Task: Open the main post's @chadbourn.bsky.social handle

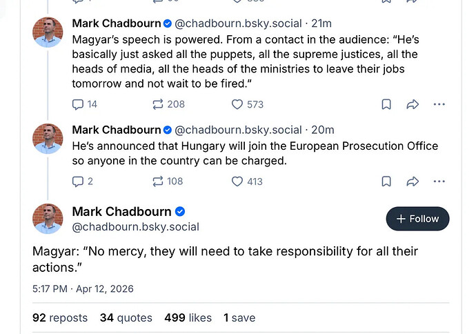Action: [x=135, y=226]
